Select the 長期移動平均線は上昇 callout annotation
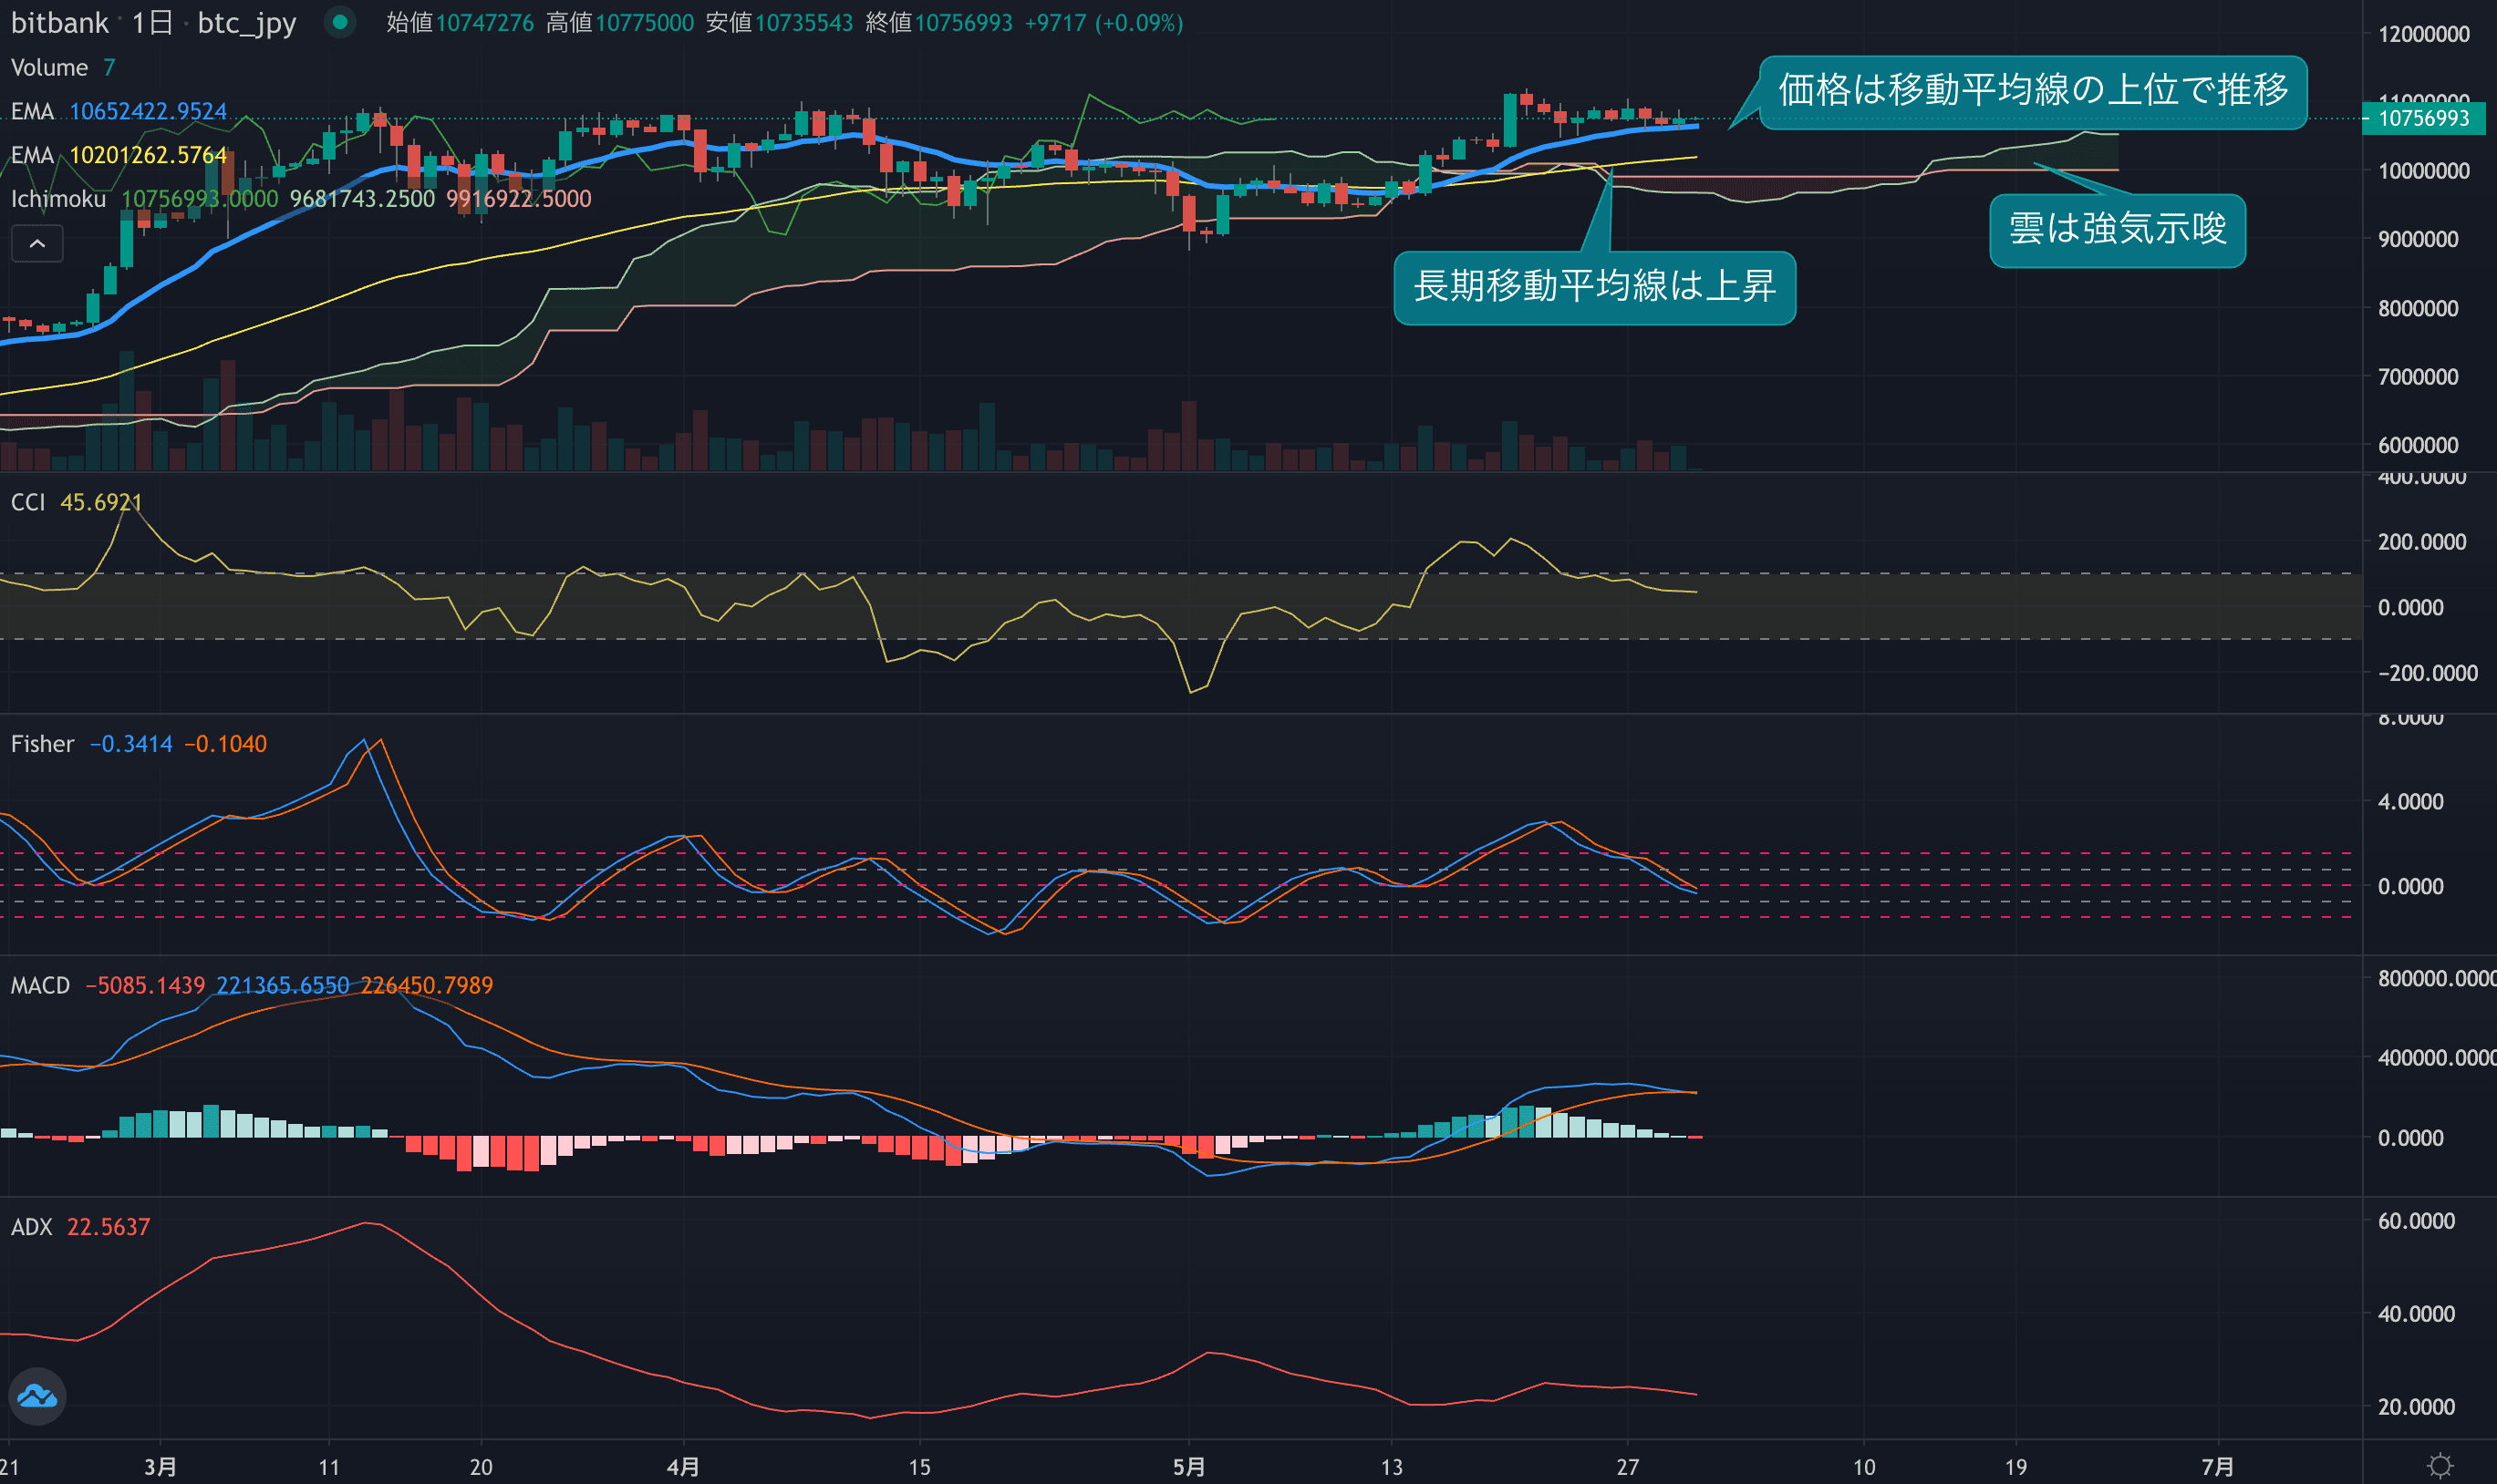The width and height of the screenshot is (2497, 1484). click(x=1593, y=287)
